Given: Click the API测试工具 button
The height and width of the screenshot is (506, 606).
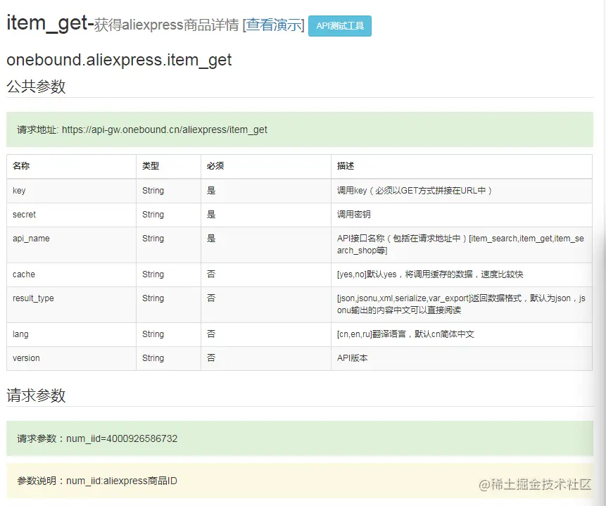Looking at the screenshot, I should (x=340, y=26).
